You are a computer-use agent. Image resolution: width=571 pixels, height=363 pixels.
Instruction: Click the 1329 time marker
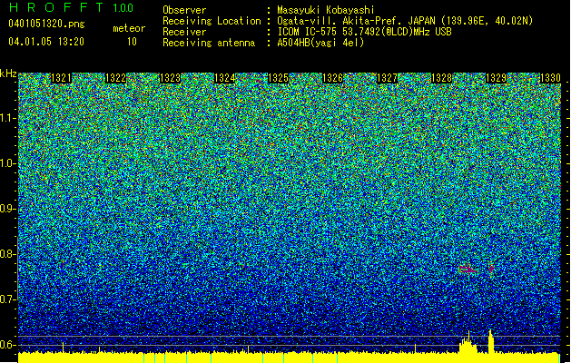point(496,78)
